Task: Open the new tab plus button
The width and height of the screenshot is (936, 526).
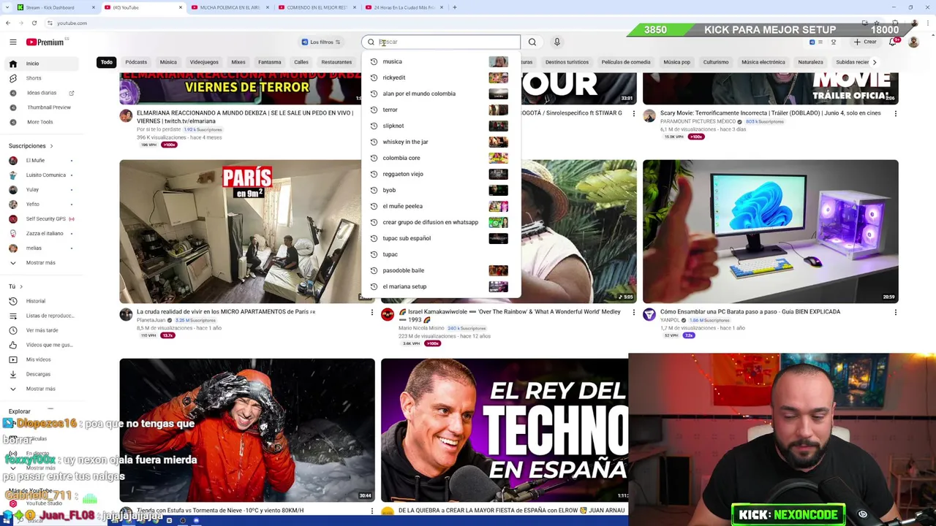Action: coord(454,7)
